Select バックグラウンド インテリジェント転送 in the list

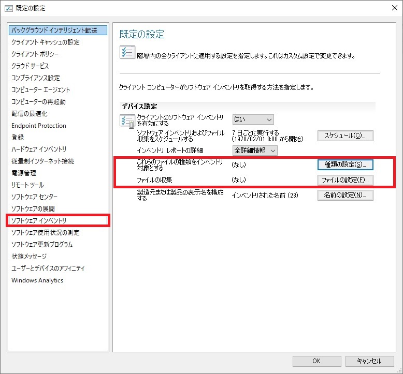[x=58, y=31]
